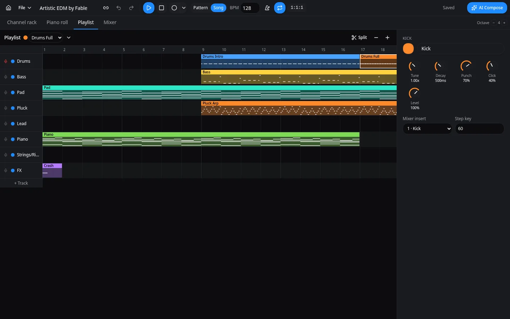Go to the home screen icon

(x=8, y=8)
